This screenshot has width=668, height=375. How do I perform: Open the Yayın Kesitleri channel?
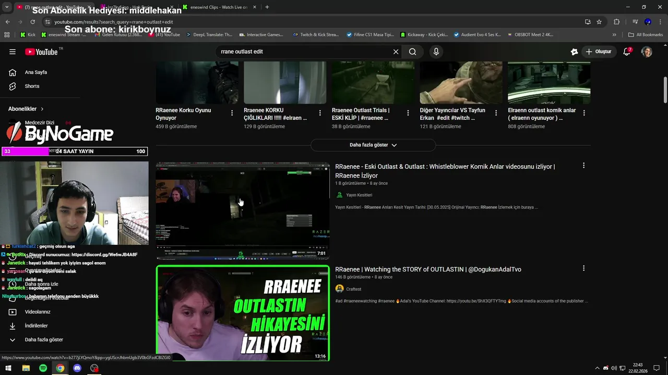pos(359,195)
